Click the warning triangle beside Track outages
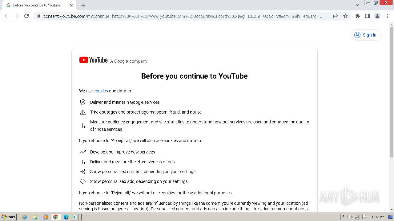394x221 pixels. pyautogui.click(x=83, y=112)
